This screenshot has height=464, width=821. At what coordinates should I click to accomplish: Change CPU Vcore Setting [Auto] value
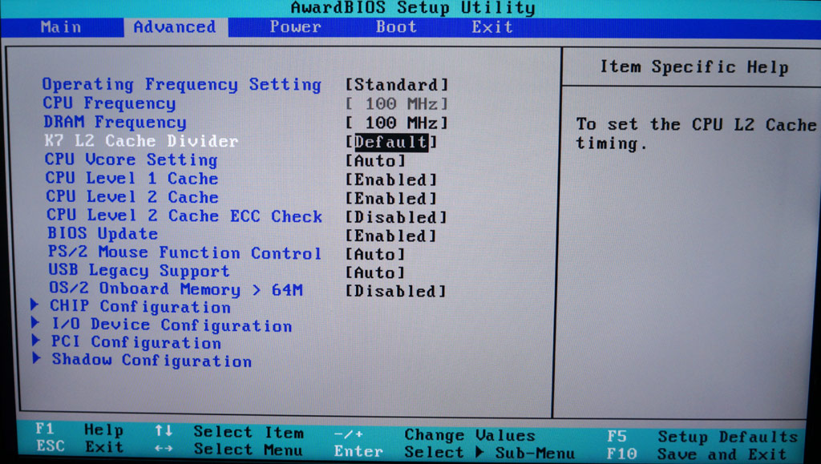click(375, 160)
